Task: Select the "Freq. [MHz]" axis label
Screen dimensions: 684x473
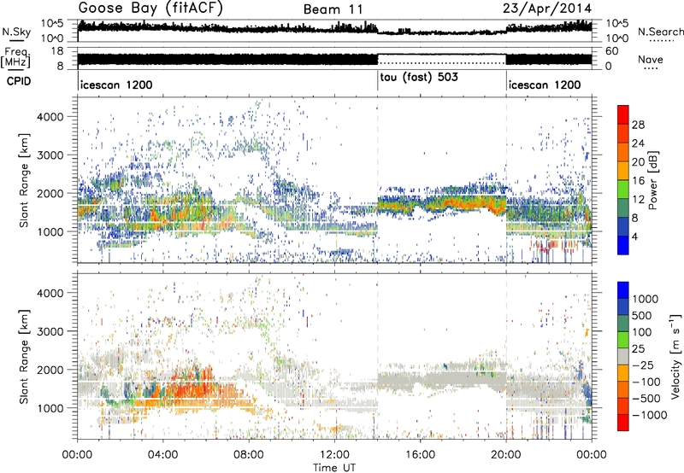Action: tap(15, 58)
